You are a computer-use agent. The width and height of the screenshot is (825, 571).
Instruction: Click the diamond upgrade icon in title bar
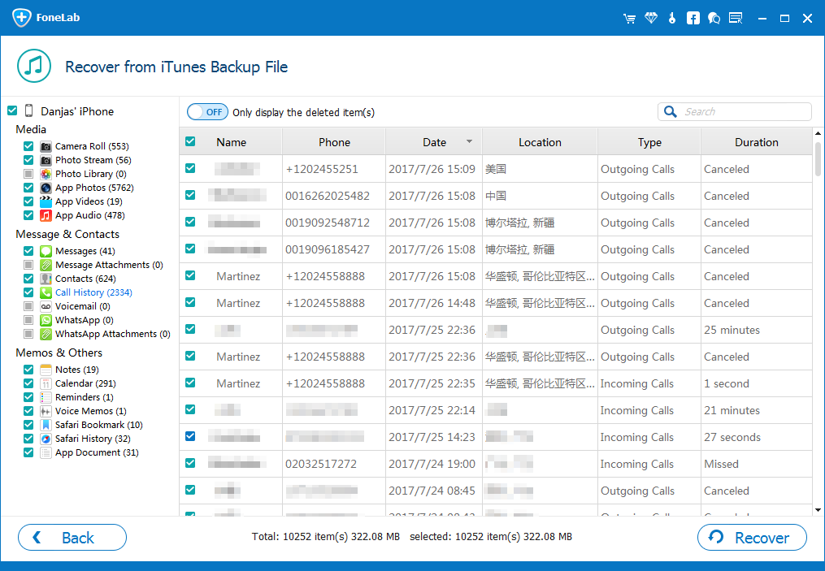tap(651, 18)
